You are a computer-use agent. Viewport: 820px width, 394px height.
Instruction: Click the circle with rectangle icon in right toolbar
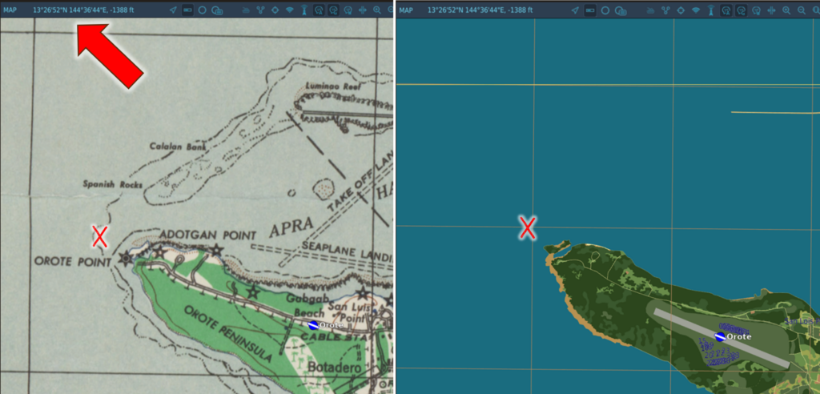pyautogui.click(x=621, y=10)
